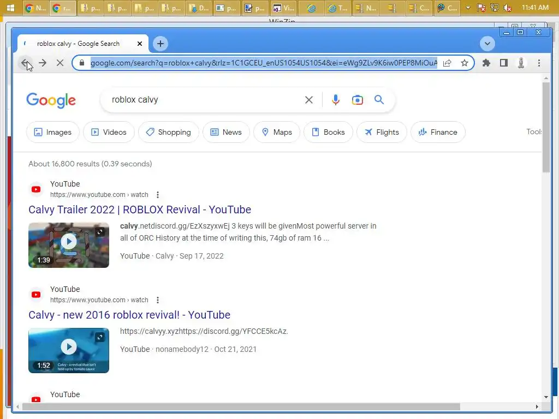Open the Extensions puzzle icon
Viewport: 559px width, 419px height.
[x=486, y=63]
